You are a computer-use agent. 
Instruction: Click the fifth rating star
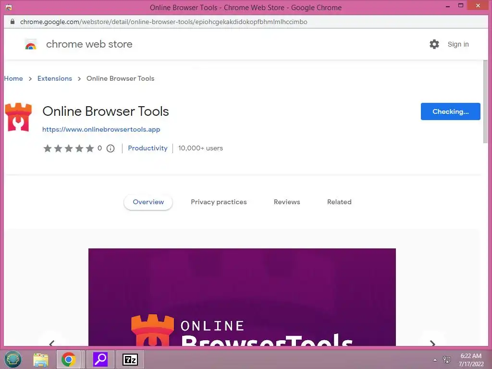[x=90, y=148]
